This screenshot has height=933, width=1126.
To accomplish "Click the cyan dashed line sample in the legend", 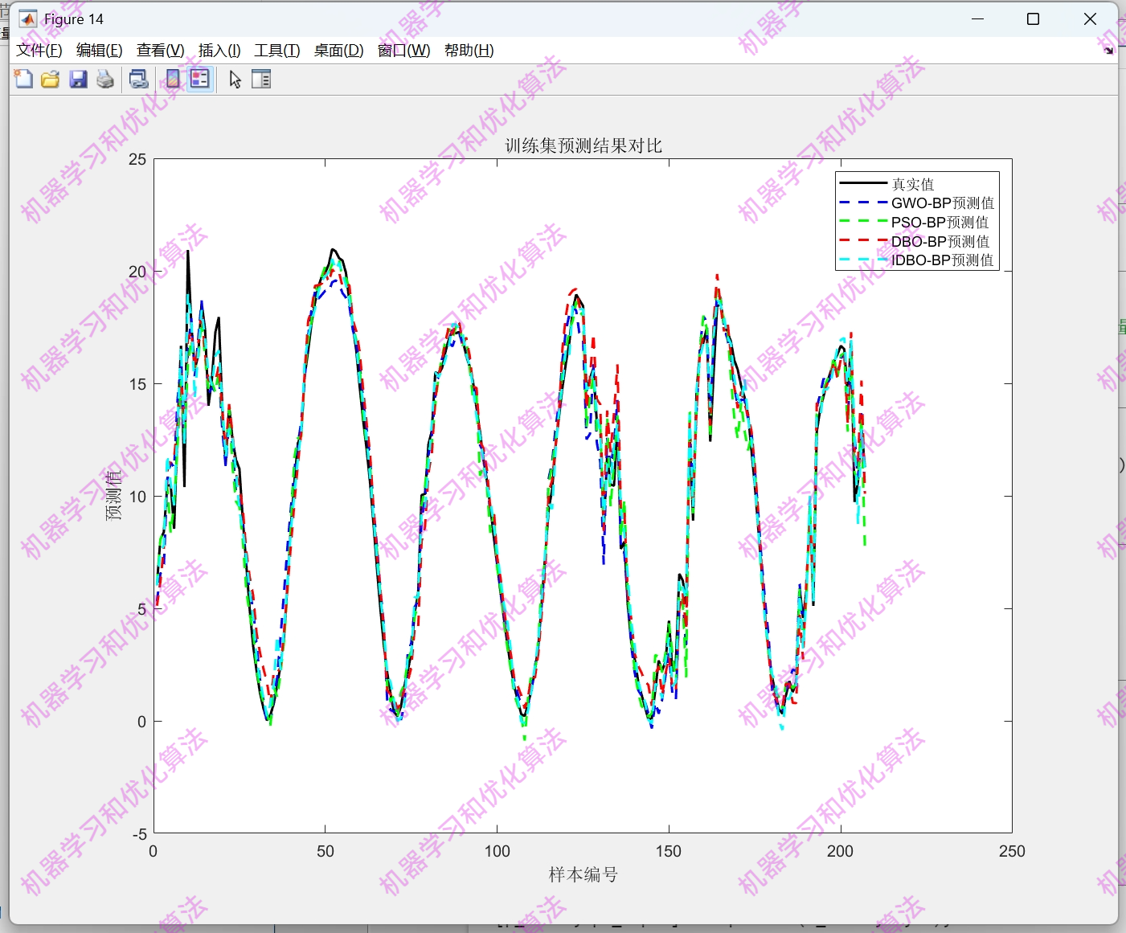I will 863,260.
